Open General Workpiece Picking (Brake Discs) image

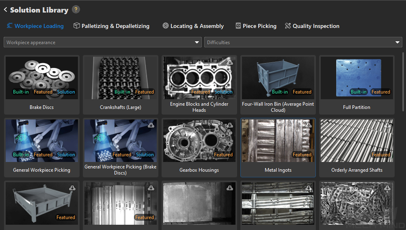pos(121,141)
